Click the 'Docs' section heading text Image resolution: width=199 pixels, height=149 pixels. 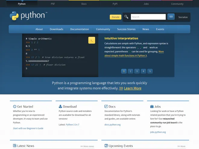coord(112,107)
